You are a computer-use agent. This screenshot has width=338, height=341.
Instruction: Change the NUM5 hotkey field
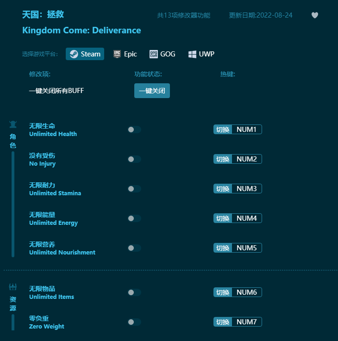tap(247, 248)
